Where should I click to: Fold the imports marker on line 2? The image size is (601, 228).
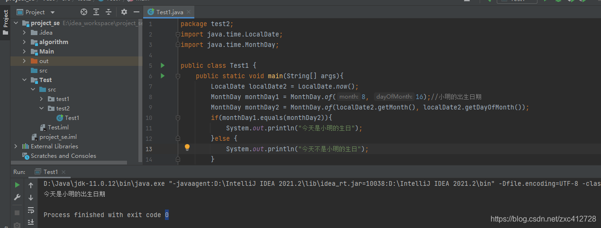[178, 34]
